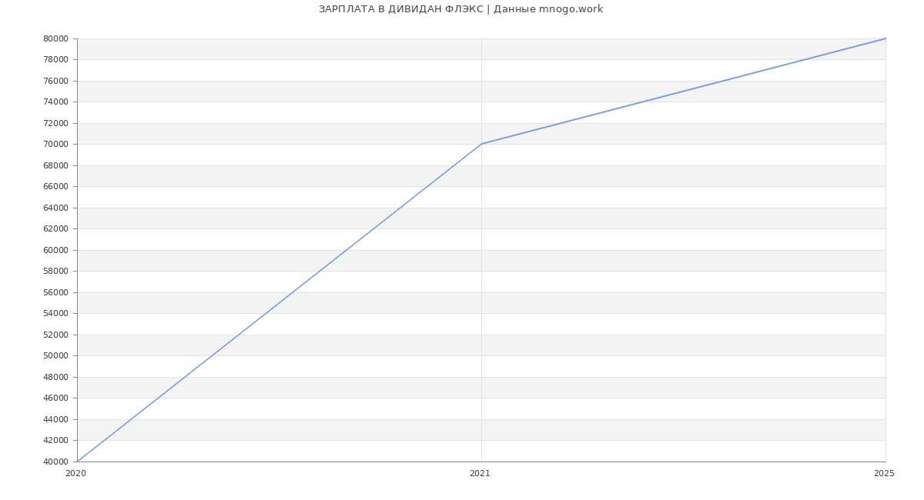
Task: Select the 2021 data point at 70000
Action: pos(481,144)
